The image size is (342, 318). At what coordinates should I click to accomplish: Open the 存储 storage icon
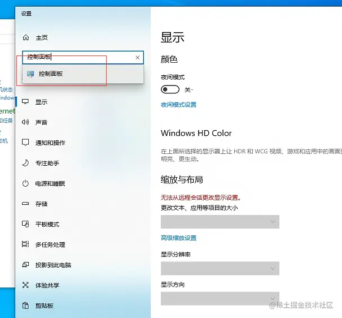tap(25, 204)
